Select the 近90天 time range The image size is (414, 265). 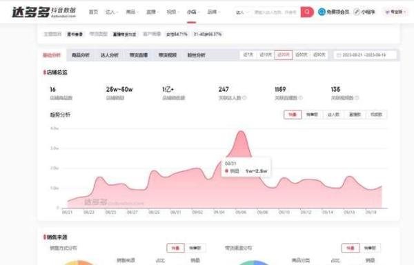(319, 55)
